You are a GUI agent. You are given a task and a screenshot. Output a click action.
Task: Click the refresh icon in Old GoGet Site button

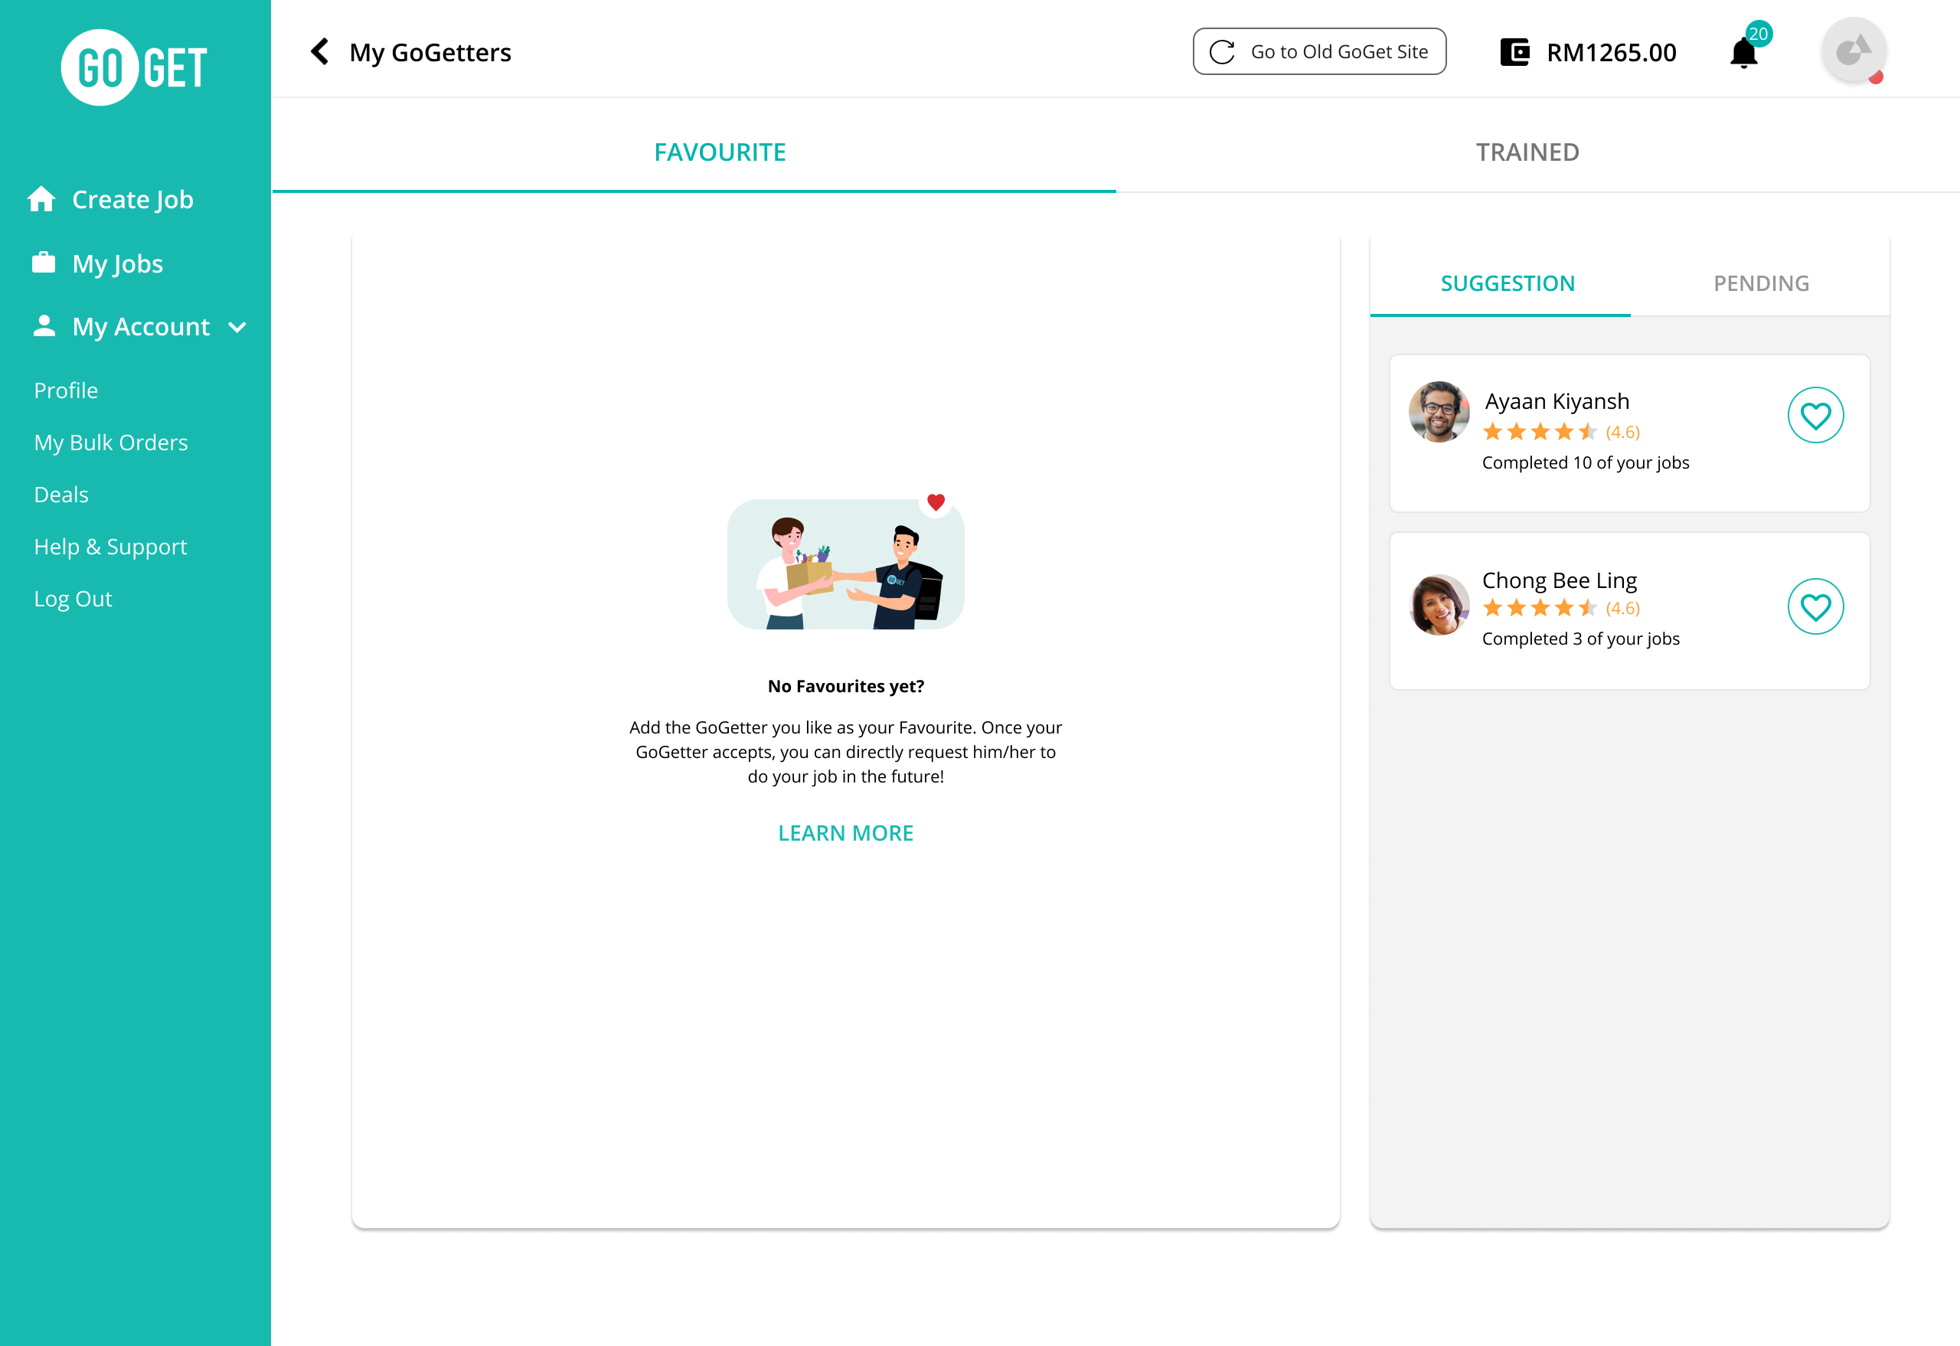pos(1222,52)
